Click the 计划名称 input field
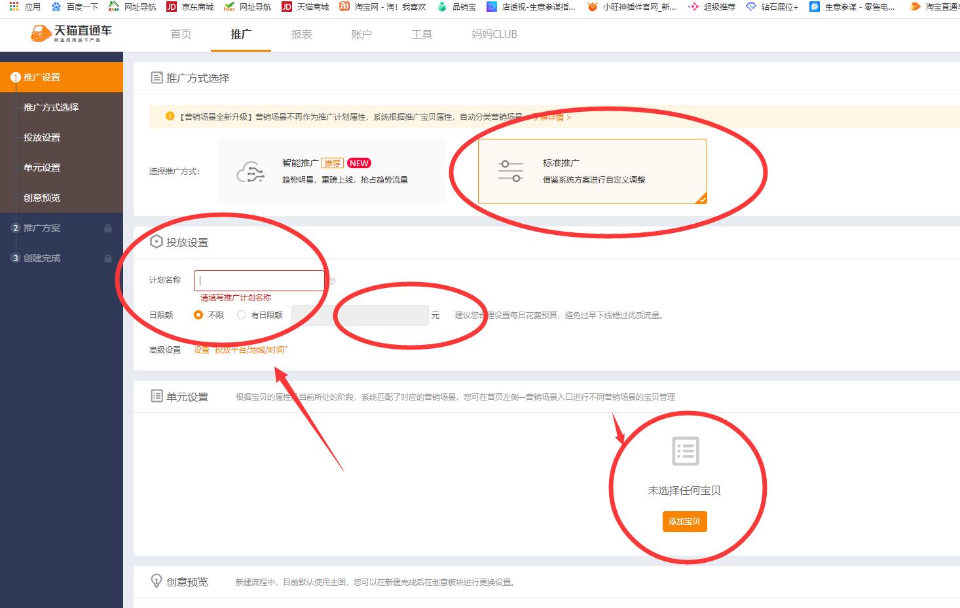The height and width of the screenshot is (608, 960). pyautogui.click(x=259, y=280)
